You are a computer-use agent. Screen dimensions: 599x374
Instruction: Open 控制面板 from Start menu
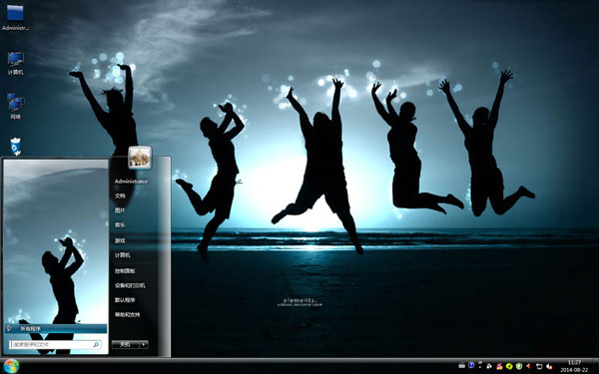click(125, 271)
